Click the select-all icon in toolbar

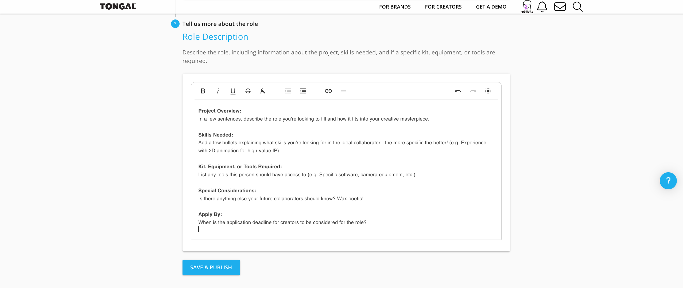(488, 91)
